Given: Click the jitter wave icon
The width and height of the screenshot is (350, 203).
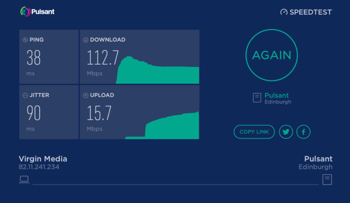Looking at the screenshot, I should pos(25,96).
